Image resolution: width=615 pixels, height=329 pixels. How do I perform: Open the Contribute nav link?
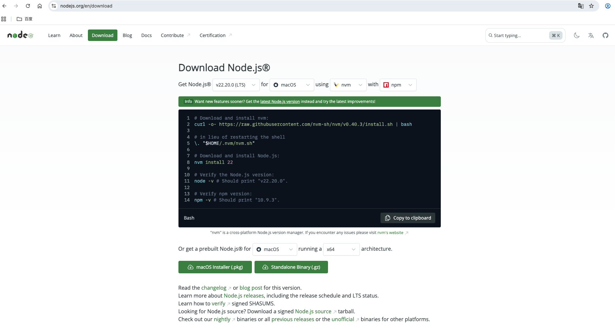(x=175, y=35)
